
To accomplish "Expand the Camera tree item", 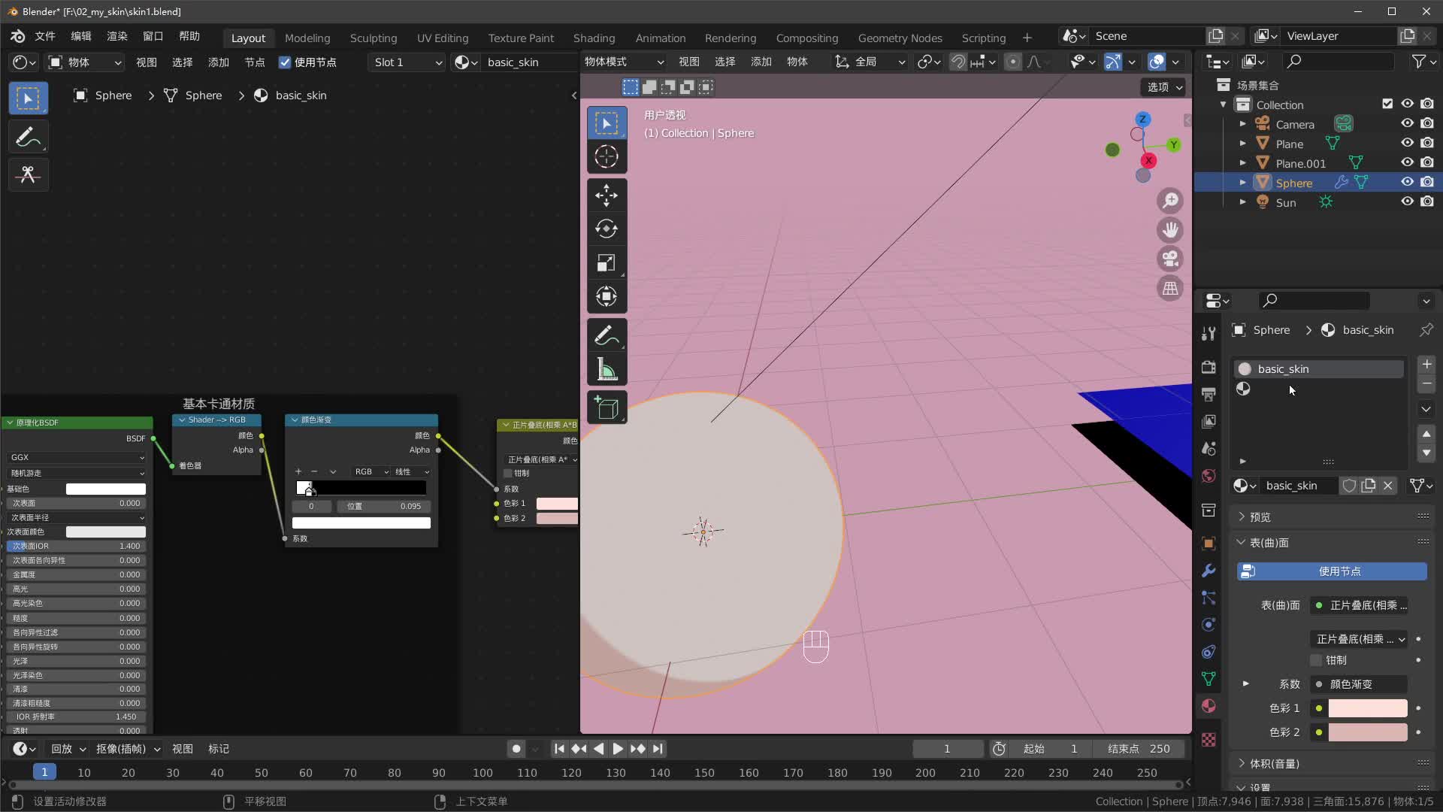I will [1242, 124].
